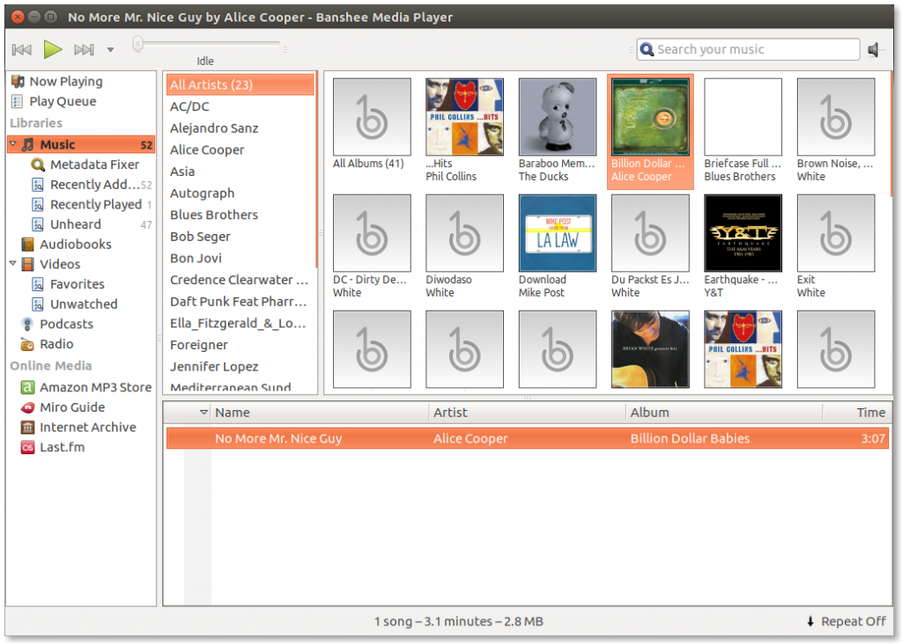Click the Previous track button
902x644 pixels.
click(22, 49)
